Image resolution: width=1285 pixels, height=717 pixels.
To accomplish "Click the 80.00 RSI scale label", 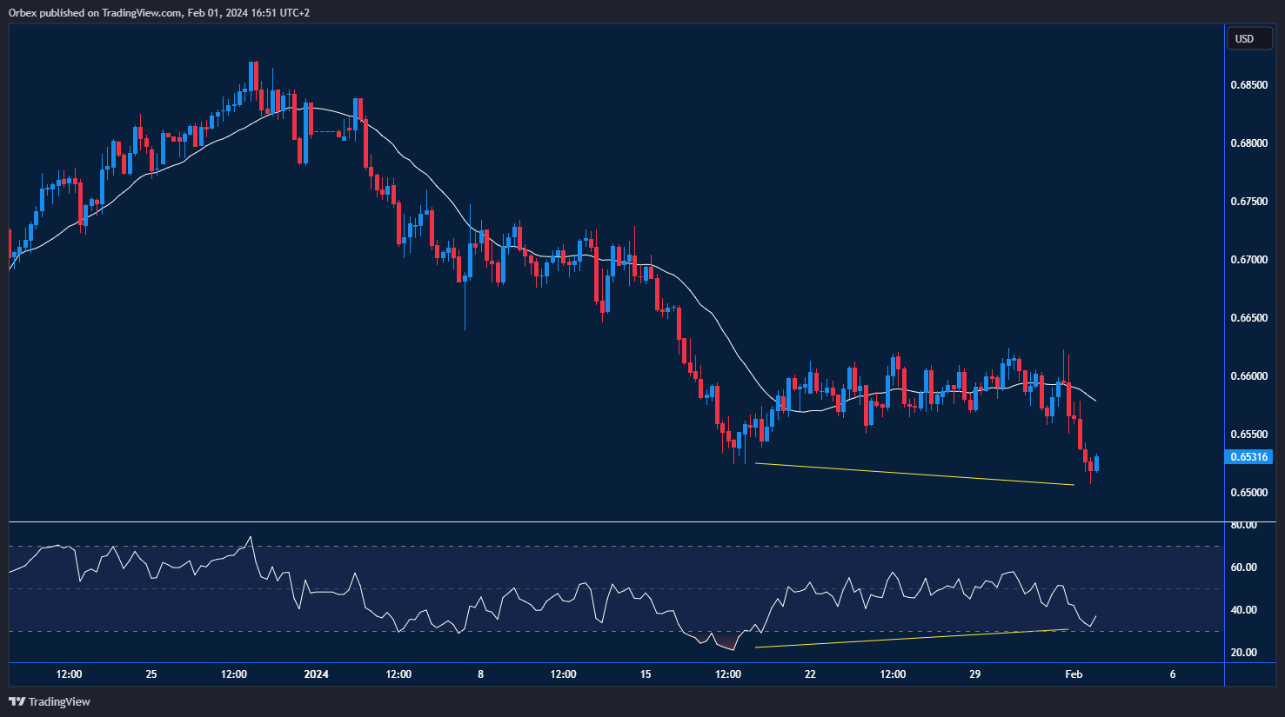I will pos(1243,525).
